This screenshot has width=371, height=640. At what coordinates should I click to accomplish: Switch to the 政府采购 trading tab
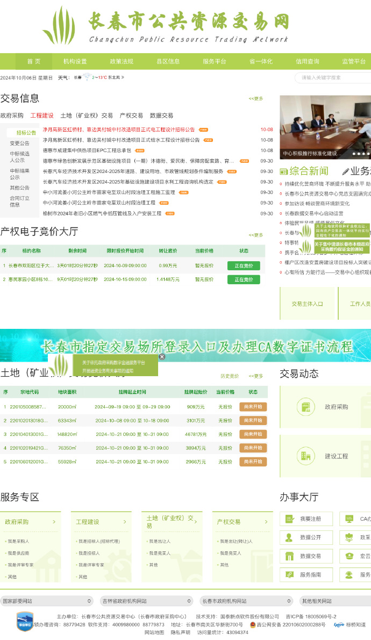(x=12, y=116)
